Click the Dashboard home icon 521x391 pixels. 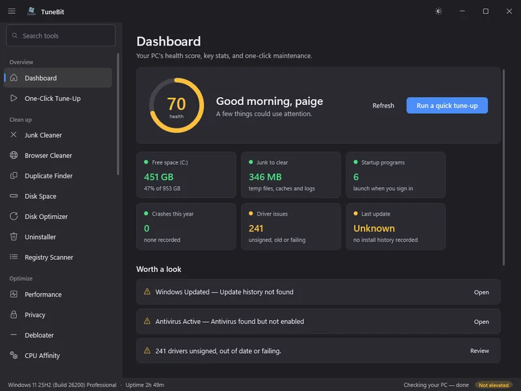pyautogui.click(x=14, y=78)
